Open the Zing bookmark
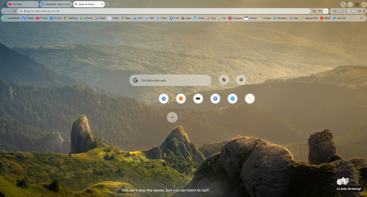 click(211, 18)
